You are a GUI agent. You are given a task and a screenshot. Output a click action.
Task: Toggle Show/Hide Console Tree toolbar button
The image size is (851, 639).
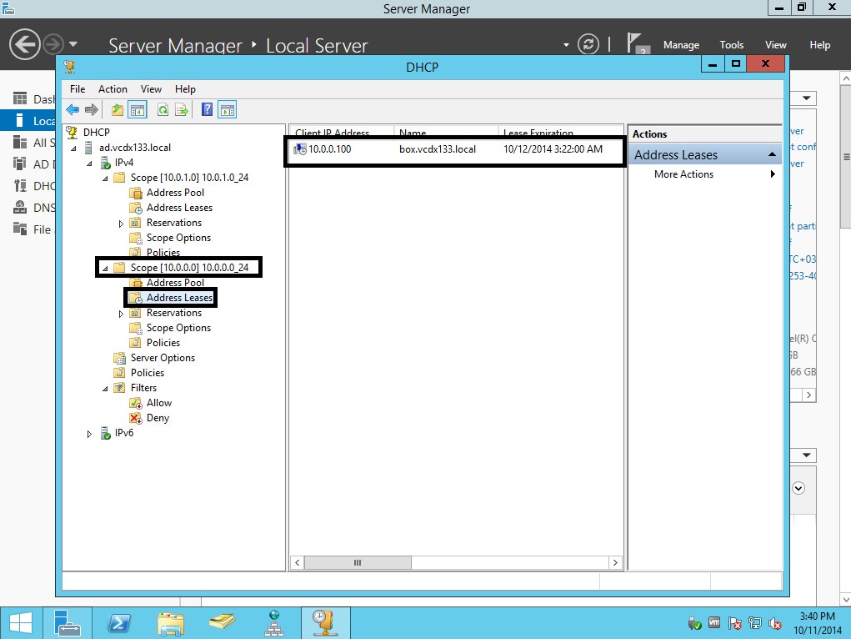tap(138, 110)
